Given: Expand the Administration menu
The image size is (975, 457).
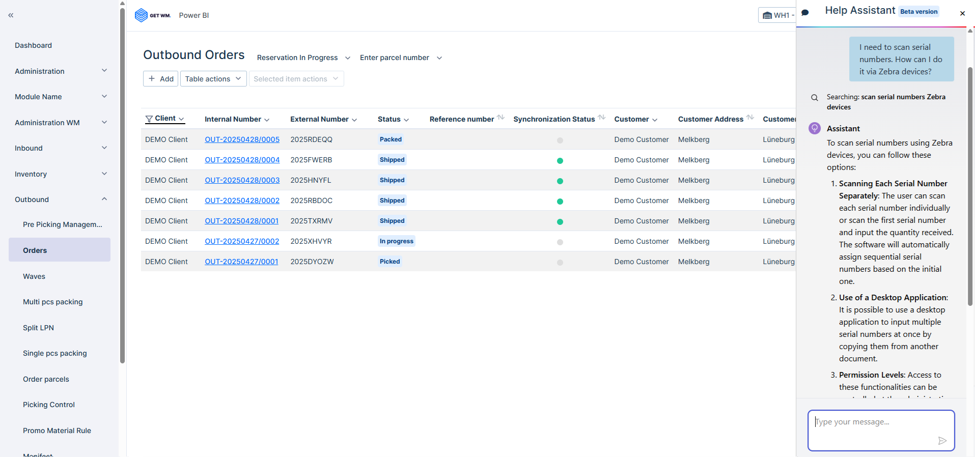Looking at the screenshot, I should (60, 71).
